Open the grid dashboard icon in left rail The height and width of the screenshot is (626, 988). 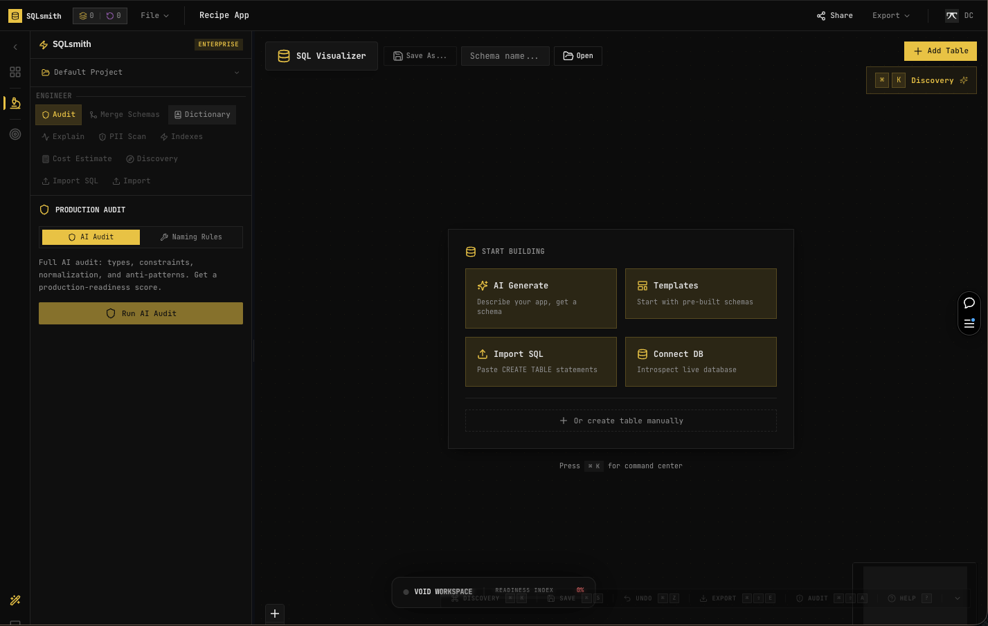tap(15, 72)
